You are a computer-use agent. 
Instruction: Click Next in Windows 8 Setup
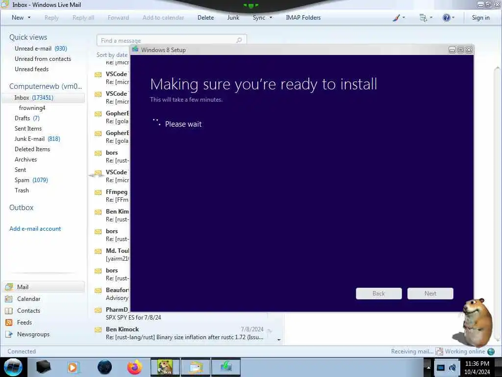[430, 294]
